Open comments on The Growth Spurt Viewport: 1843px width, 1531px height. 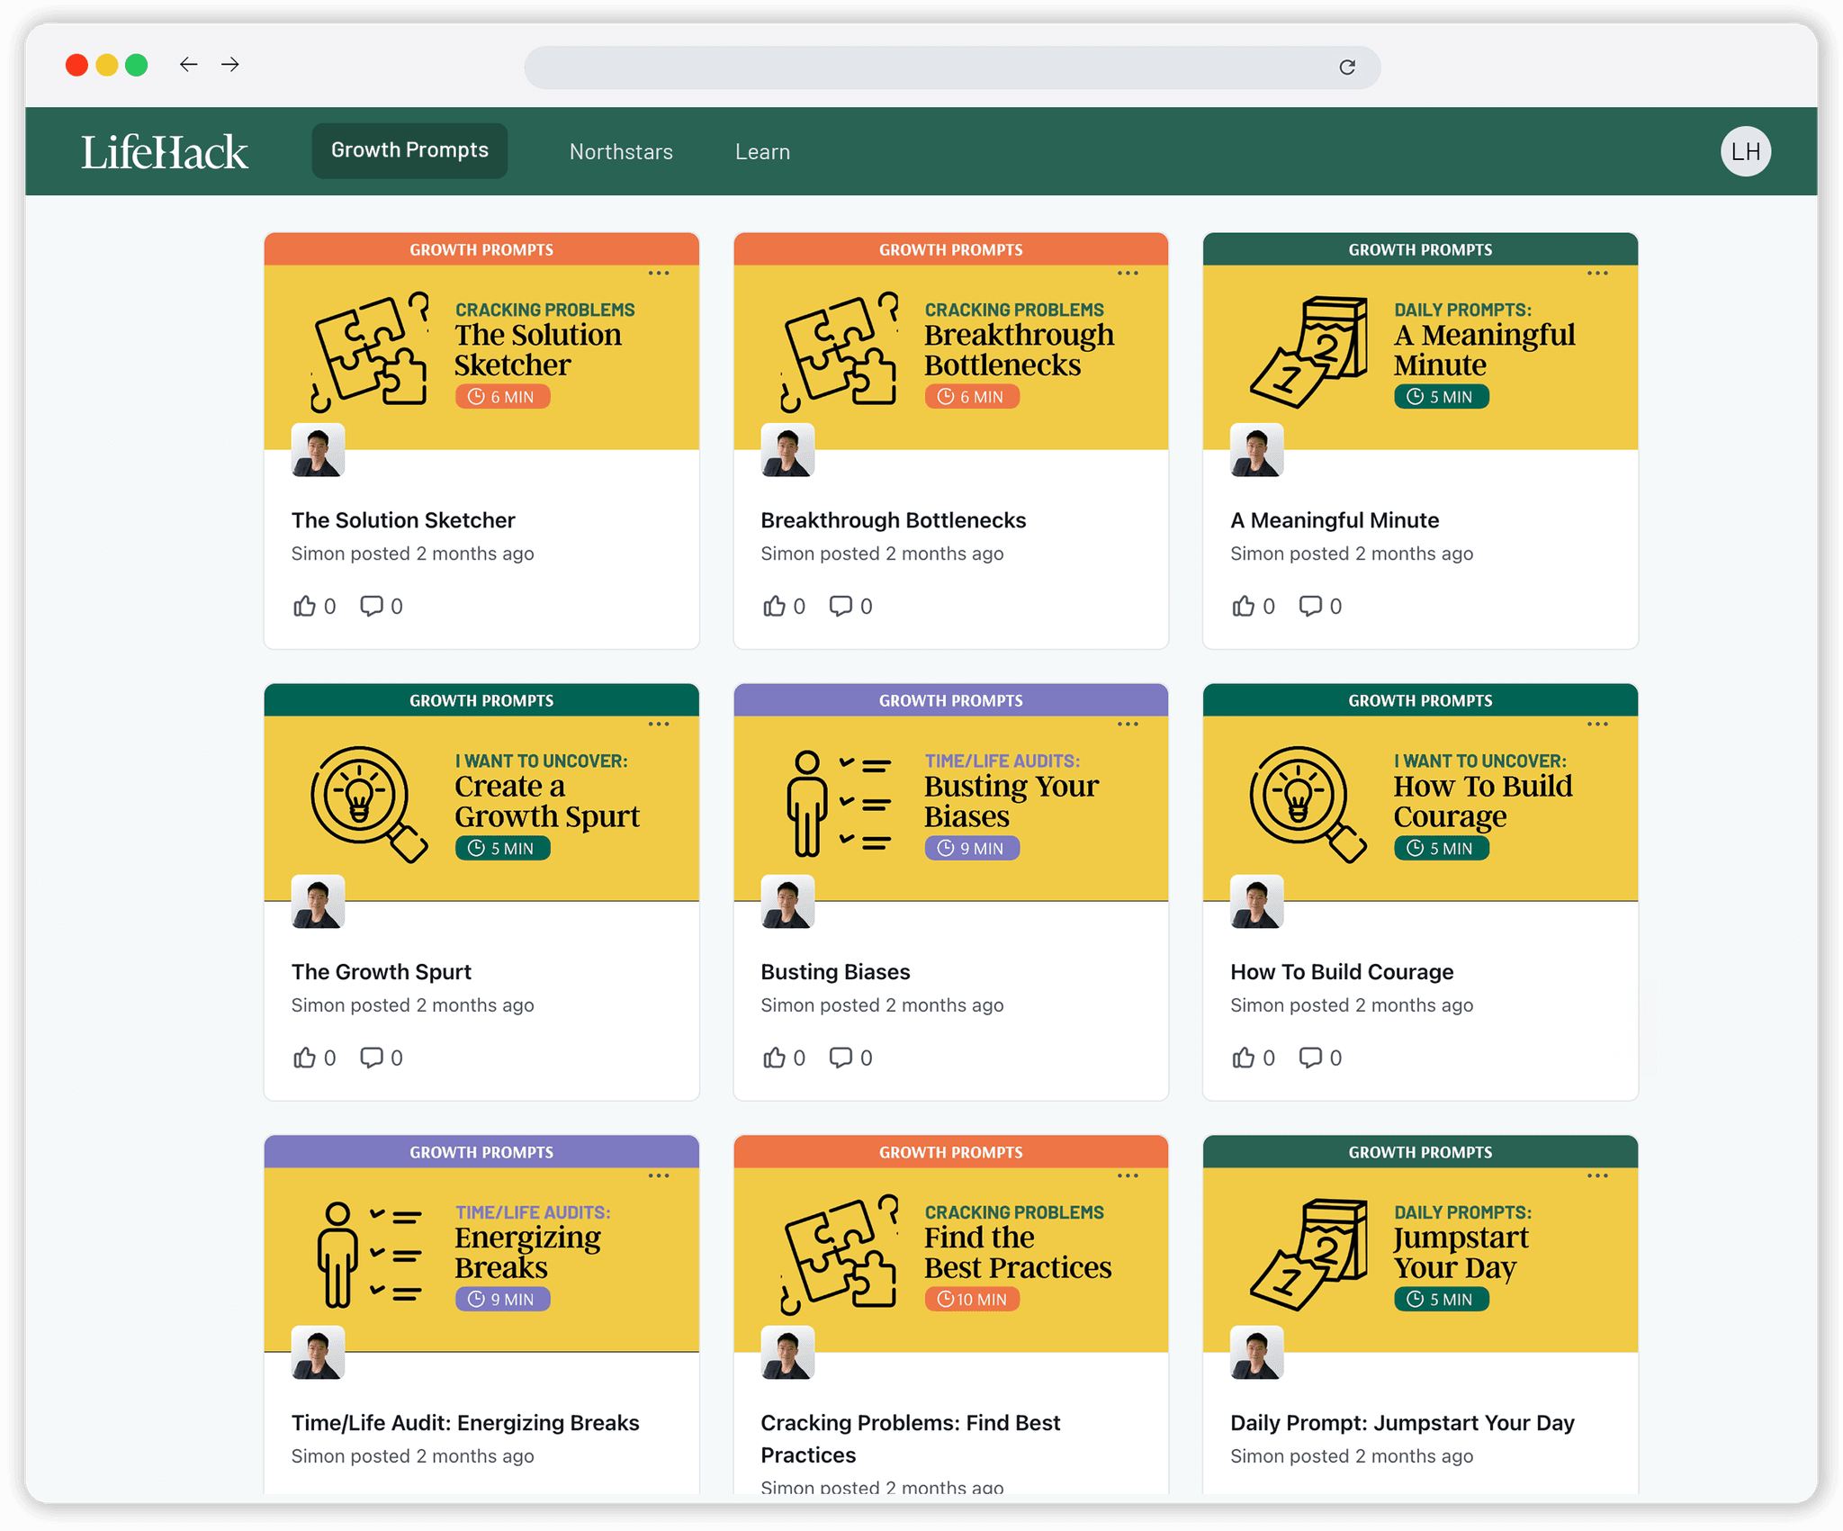(372, 1058)
